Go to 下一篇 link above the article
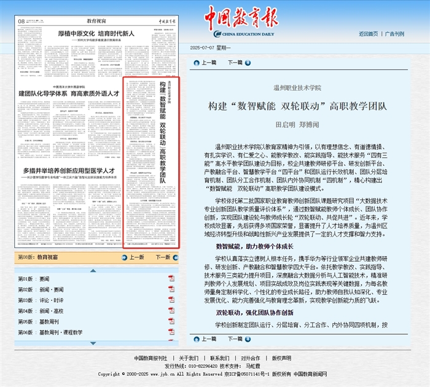This screenshot has height=387, width=430. pos(235,63)
